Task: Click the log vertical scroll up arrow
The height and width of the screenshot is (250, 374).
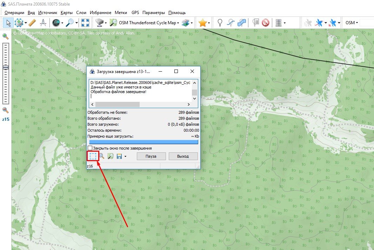Action: click(195, 83)
